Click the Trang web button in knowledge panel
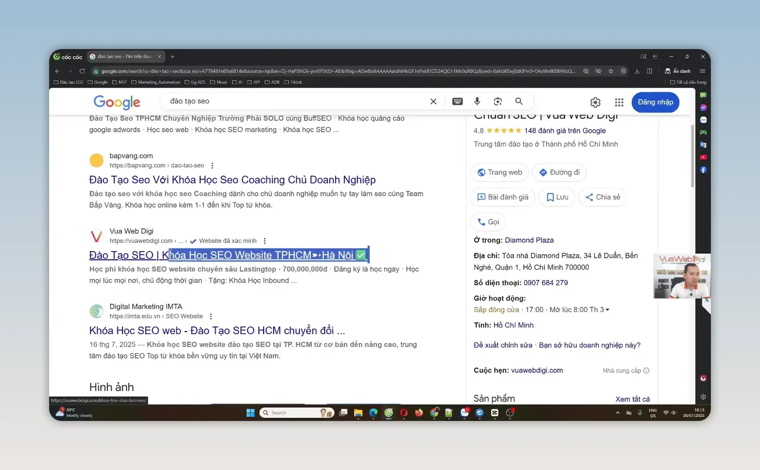The image size is (760, 470). [499, 173]
